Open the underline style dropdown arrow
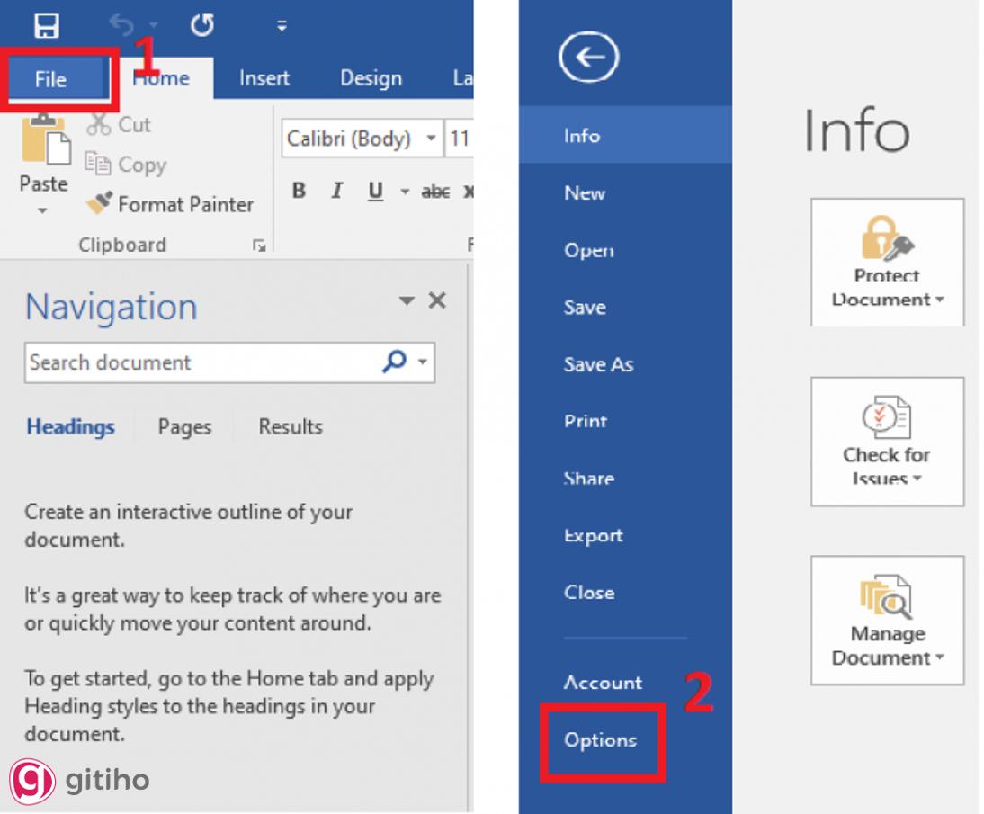This screenshot has width=984, height=814. click(x=406, y=192)
